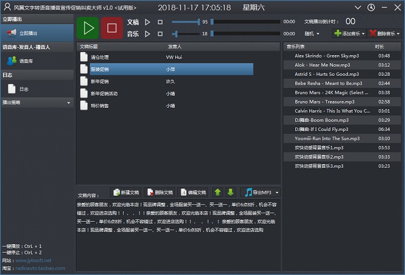The width and height of the screenshot is (405, 275).
Task: Click the people icon for 语音库
Action: pos(12,61)
